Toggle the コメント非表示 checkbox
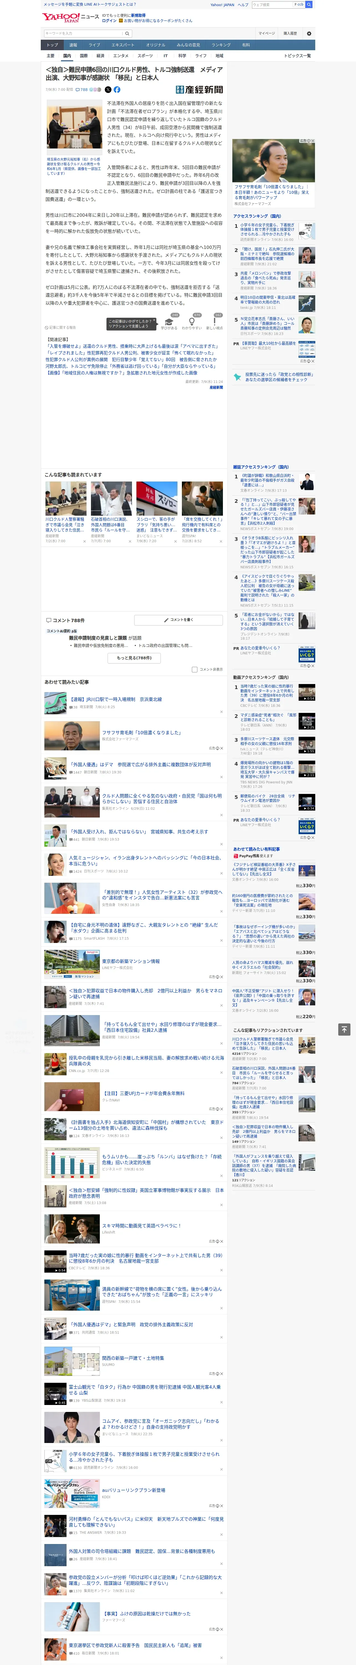The image size is (356, 1665). click(x=194, y=670)
